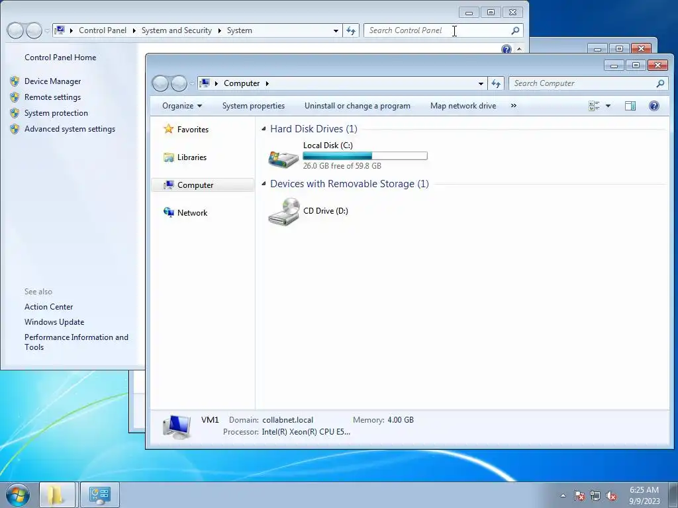Click the Local Disk (C:) usage bar
The height and width of the screenshot is (508, 678).
pos(365,155)
